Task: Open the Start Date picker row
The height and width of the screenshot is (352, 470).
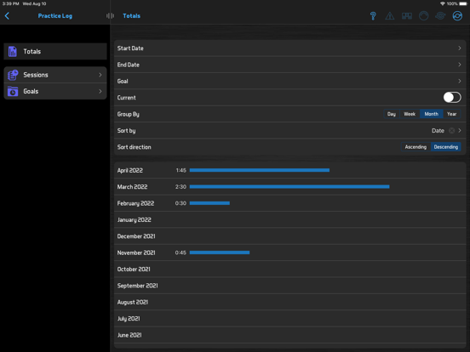Action: point(289,48)
